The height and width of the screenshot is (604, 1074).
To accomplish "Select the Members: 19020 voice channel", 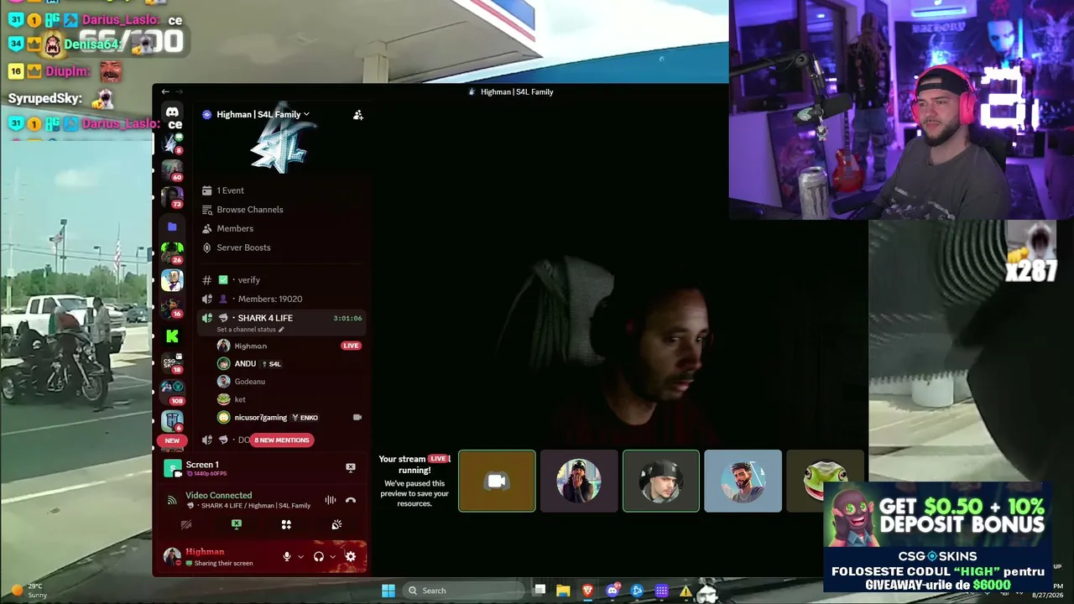I will click(x=283, y=299).
